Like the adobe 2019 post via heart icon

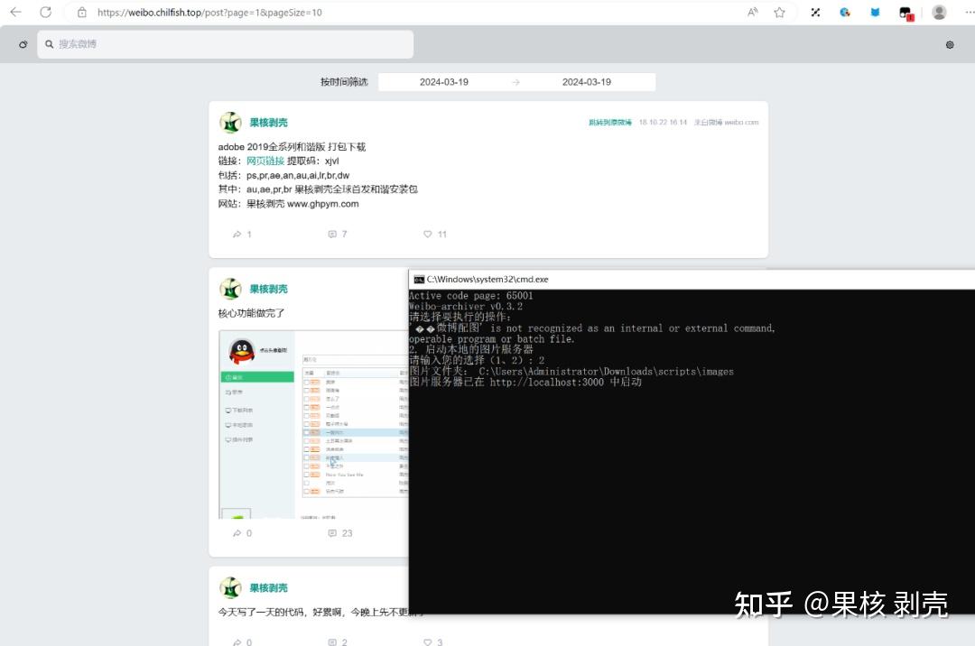[426, 234]
